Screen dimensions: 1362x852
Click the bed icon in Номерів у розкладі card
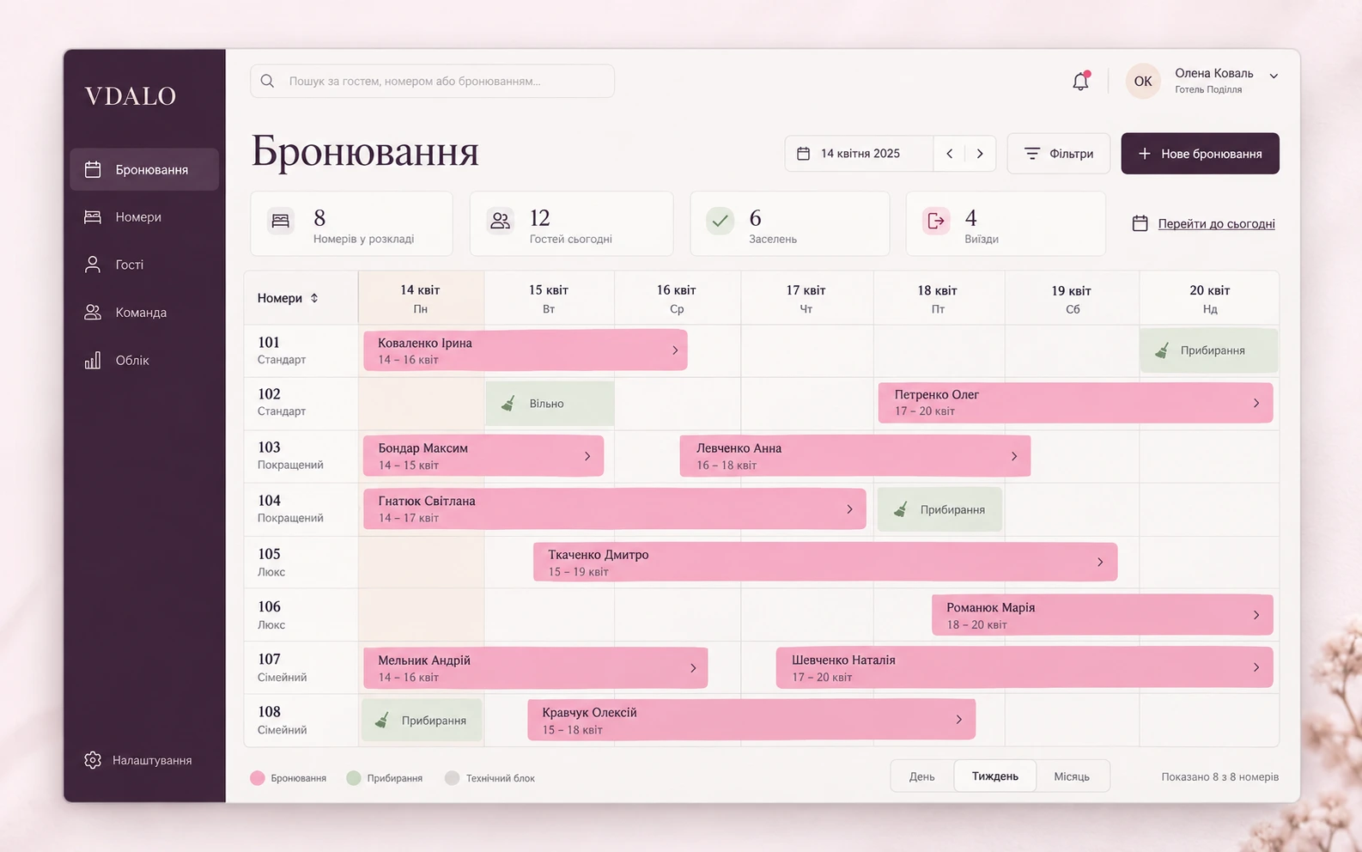(281, 222)
